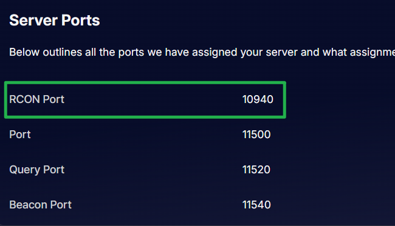Screen dimensions: 395x226
Task: Click the word 'outlines' in the description
Action: click(x=63, y=53)
